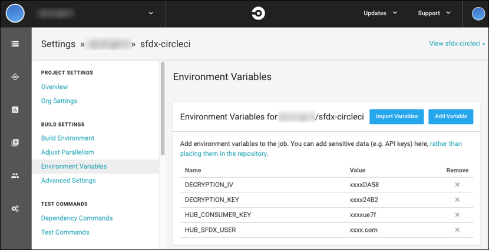Click the settings sidebar scrollbar
489x250 pixels.
(x=163, y=108)
